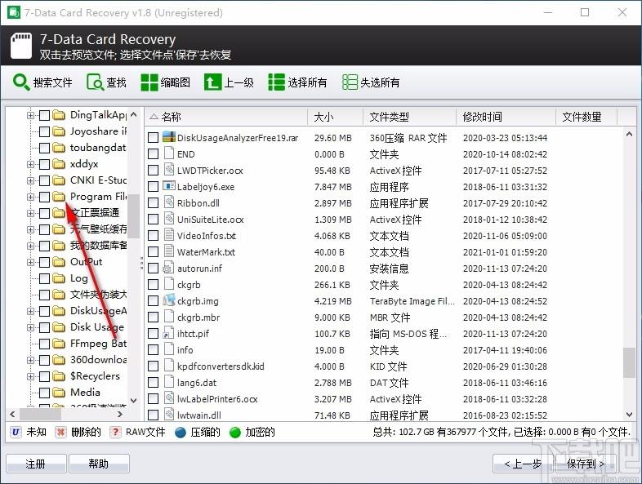Tick the lang6.dat checkbox
The height and width of the screenshot is (484, 642).
[x=153, y=383]
